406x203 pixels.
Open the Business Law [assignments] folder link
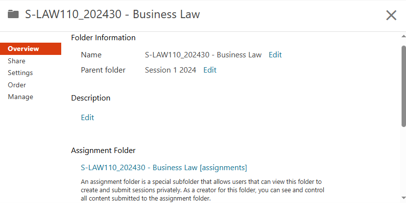[x=164, y=167]
